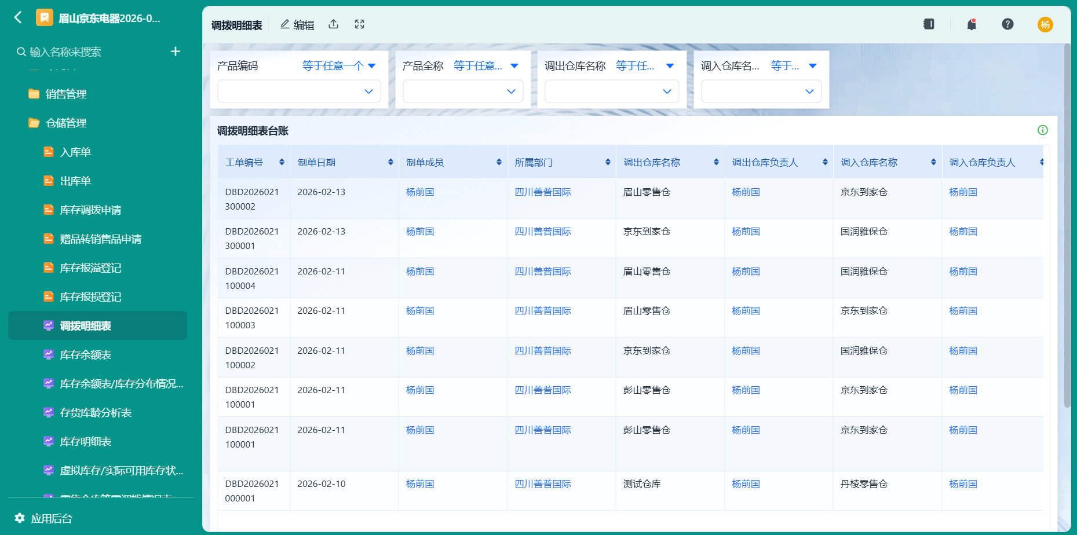The height and width of the screenshot is (535, 1077).
Task: Click the 仓储管理 open folder icon
Action: point(34,123)
